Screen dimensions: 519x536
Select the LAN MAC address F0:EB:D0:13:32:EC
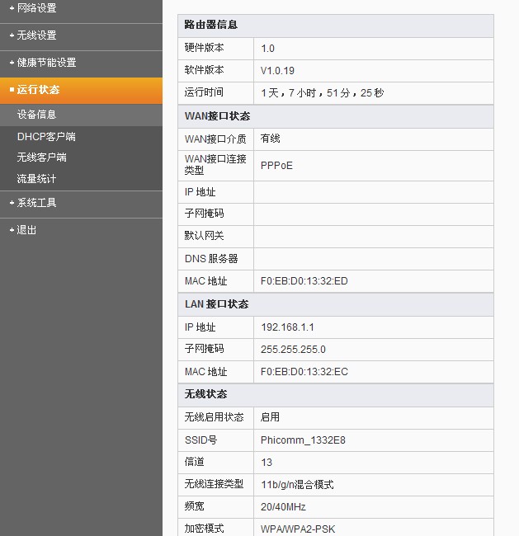click(x=304, y=372)
